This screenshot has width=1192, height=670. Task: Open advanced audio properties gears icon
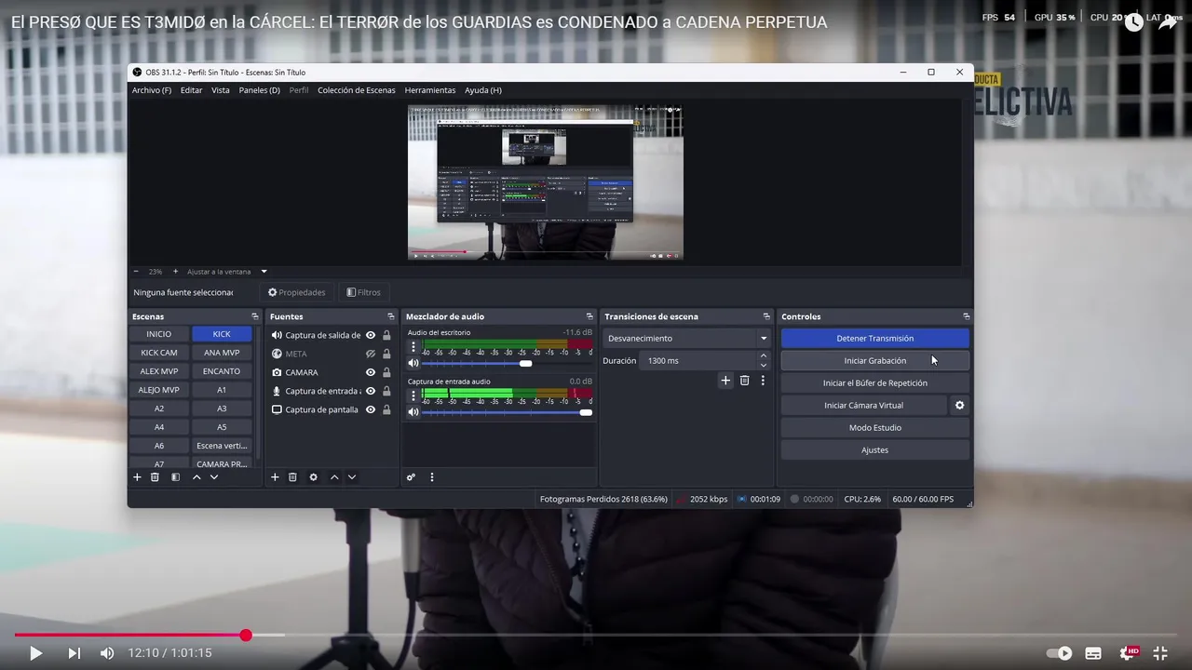click(411, 477)
